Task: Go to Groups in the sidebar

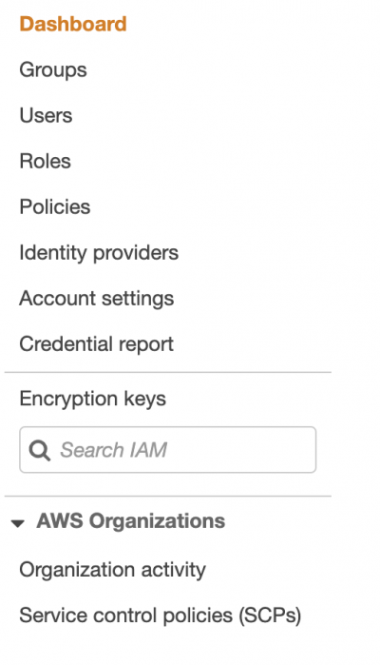Action: pyautogui.click(x=53, y=70)
